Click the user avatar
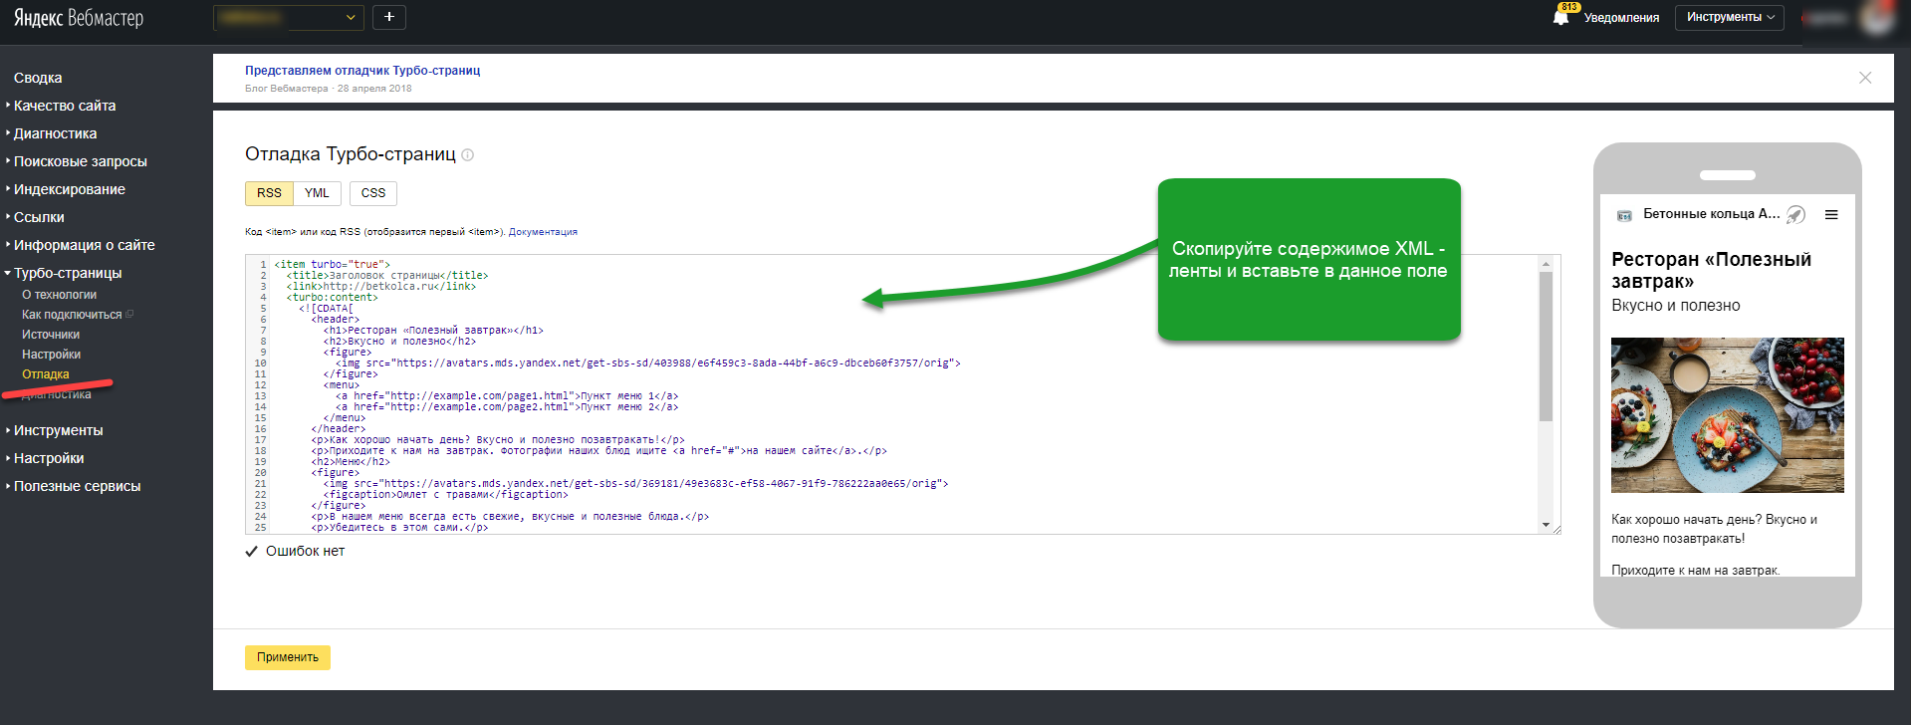Screen dimensions: 1911x725 tap(1877, 18)
